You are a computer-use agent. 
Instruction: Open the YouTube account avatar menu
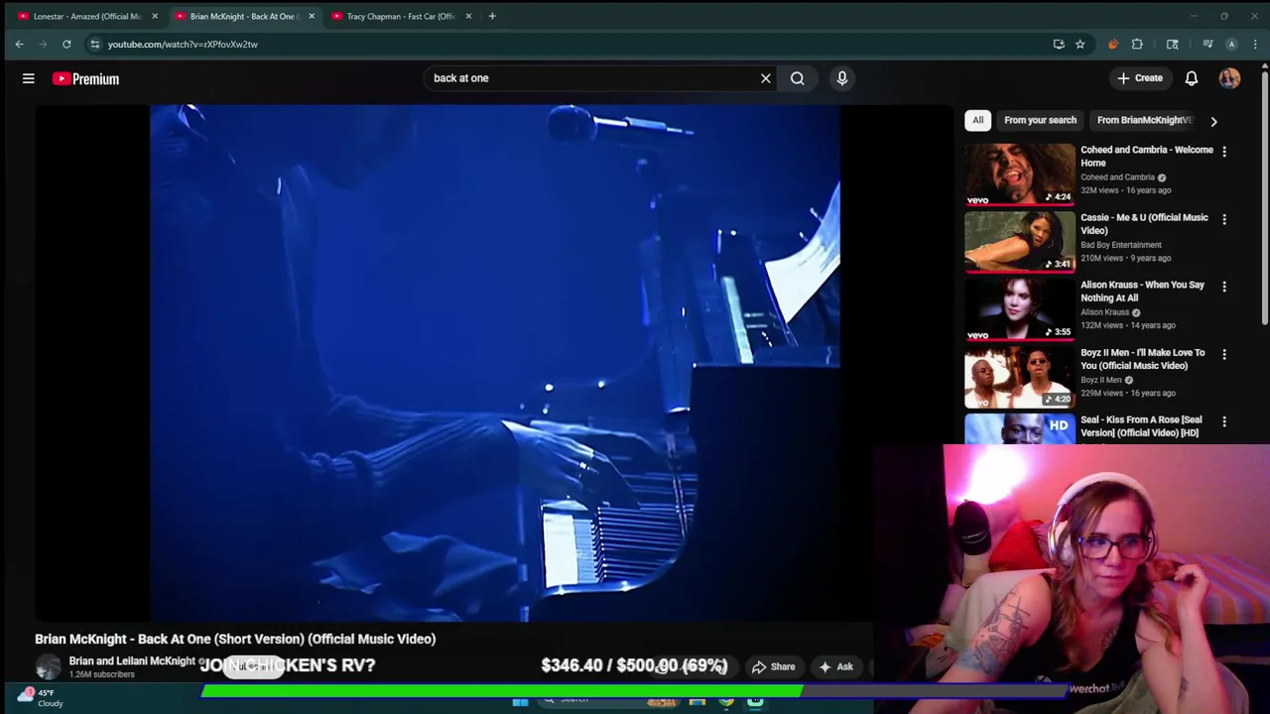pyautogui.click(x=1229, y=78)
